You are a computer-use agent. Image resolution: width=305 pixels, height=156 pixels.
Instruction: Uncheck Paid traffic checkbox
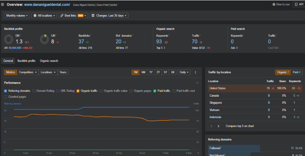pos(155,91)
